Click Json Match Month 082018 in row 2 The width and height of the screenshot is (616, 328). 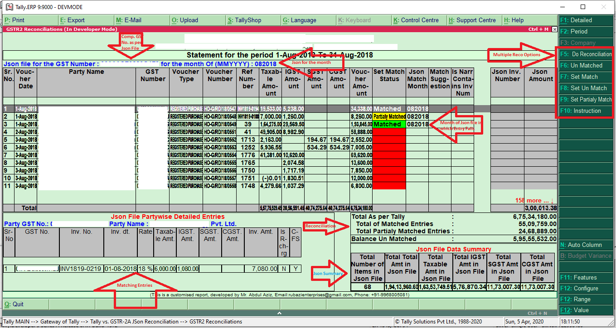coord(417,116)
